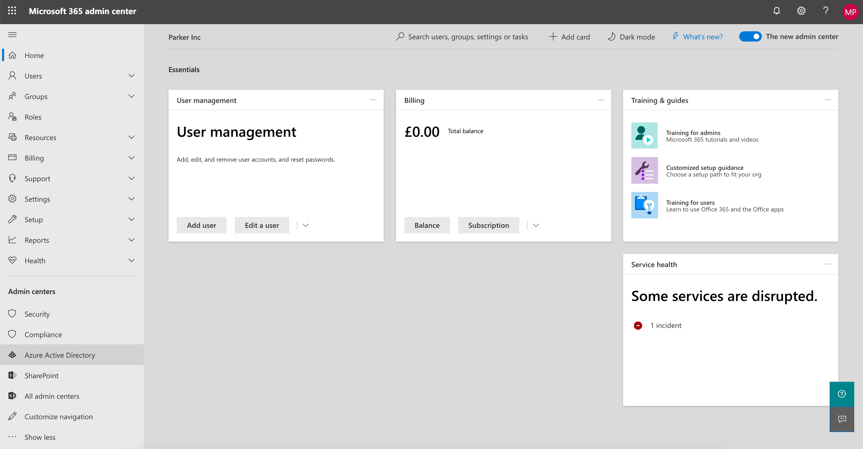863x449 pixels.
Task: Expand the Settings menu chevron
Action: (132, 199)
